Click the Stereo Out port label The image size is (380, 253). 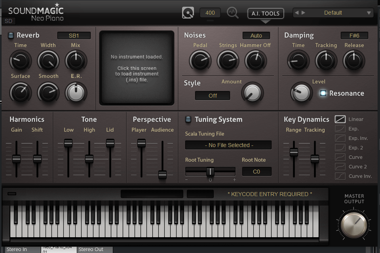(91, 249)
